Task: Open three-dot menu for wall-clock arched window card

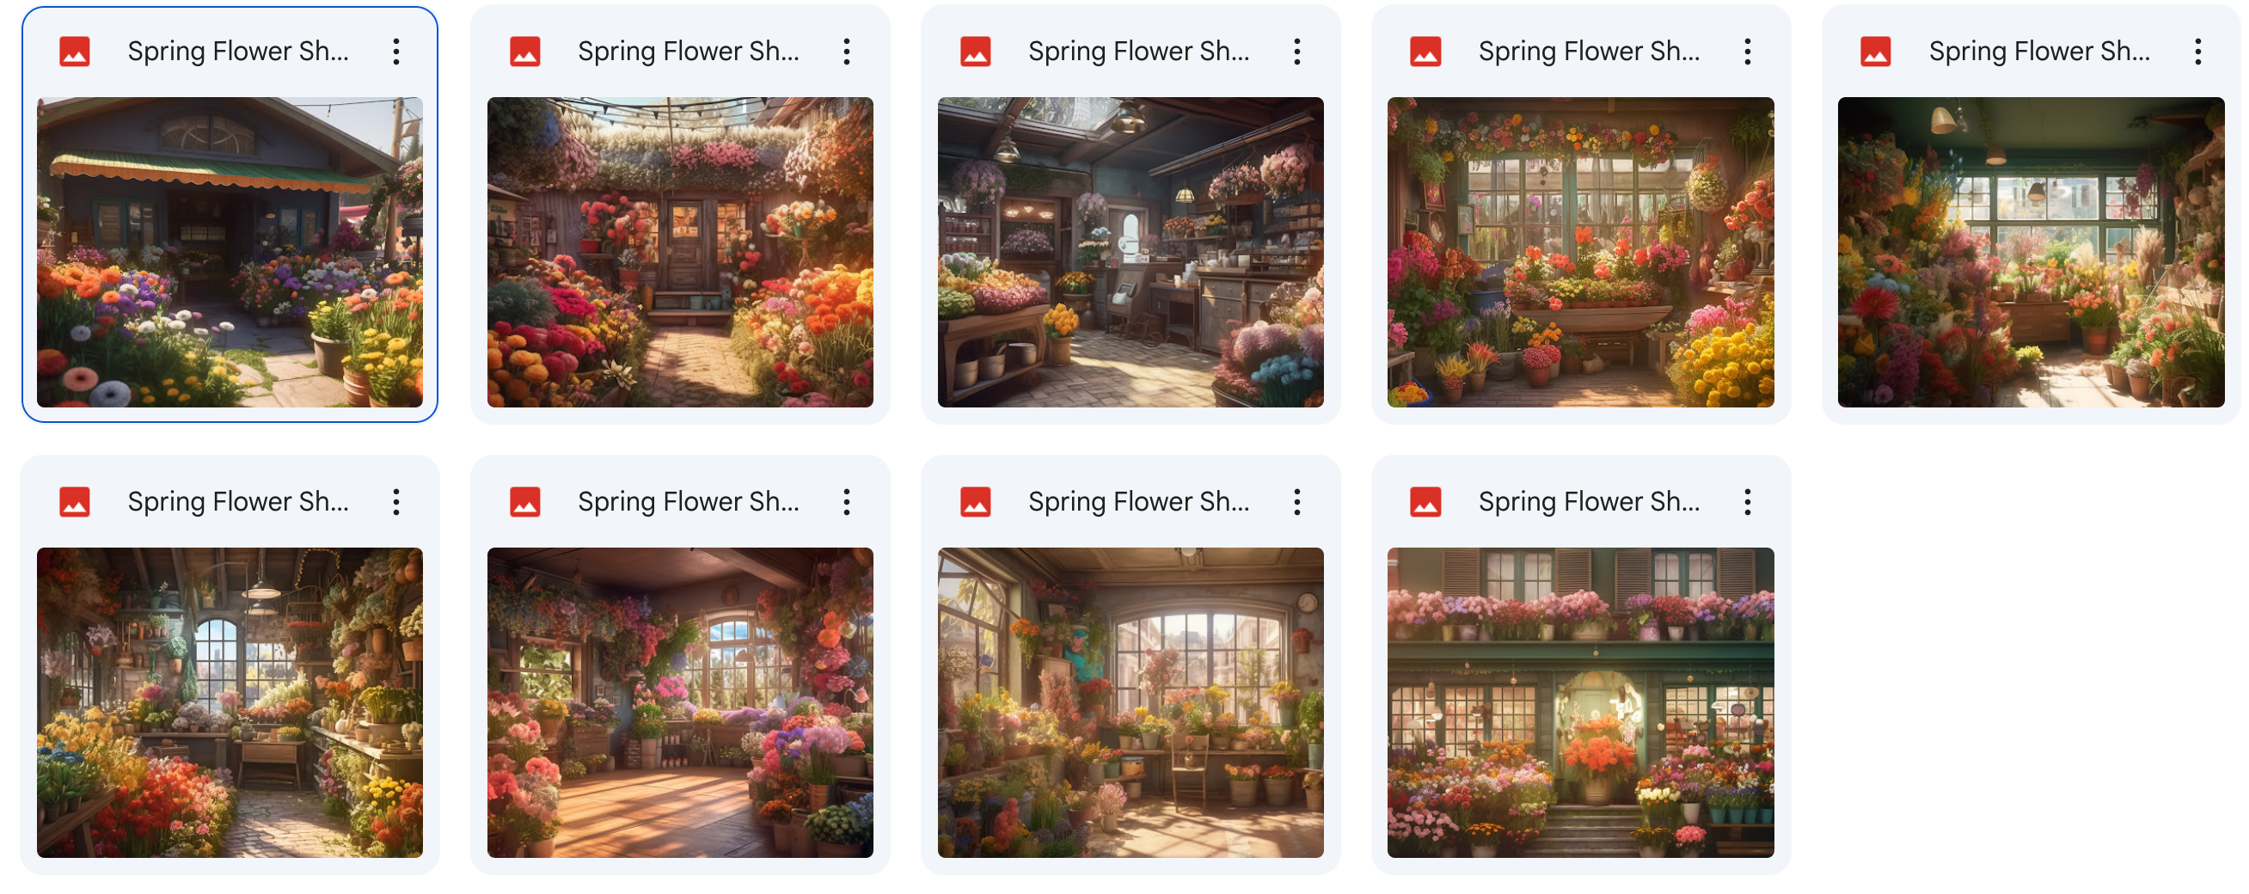Action: (1297, 502)
